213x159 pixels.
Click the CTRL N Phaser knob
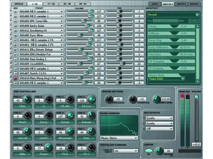pyautogui.click(x=49, y=147)
